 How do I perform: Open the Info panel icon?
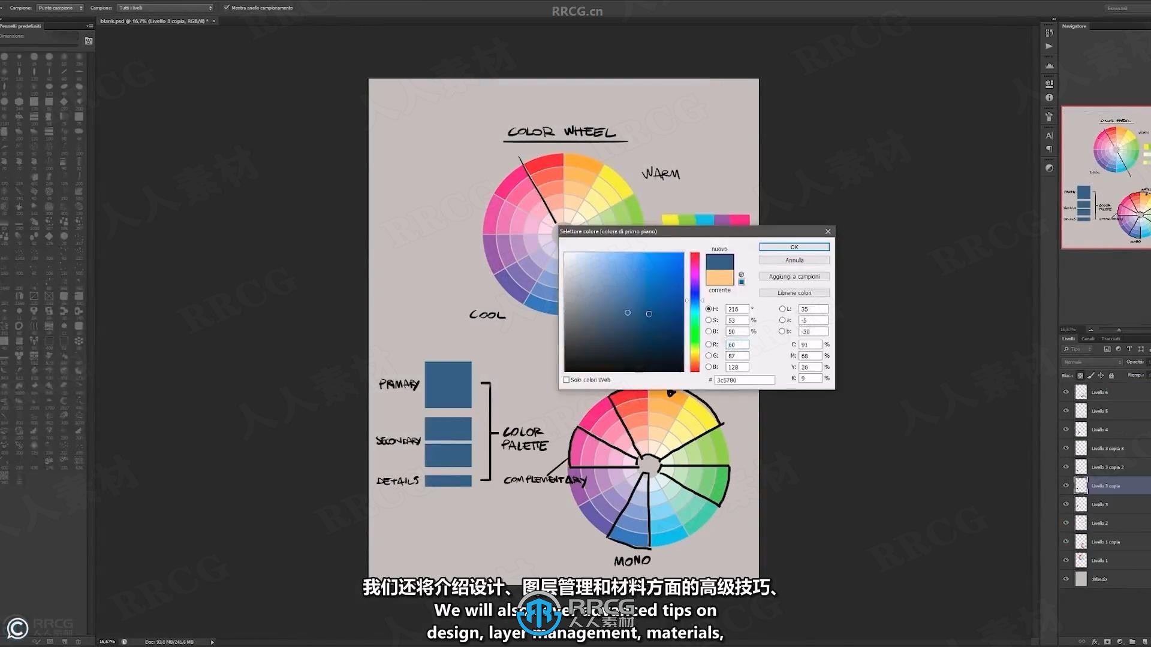[x=1049, y=98]
